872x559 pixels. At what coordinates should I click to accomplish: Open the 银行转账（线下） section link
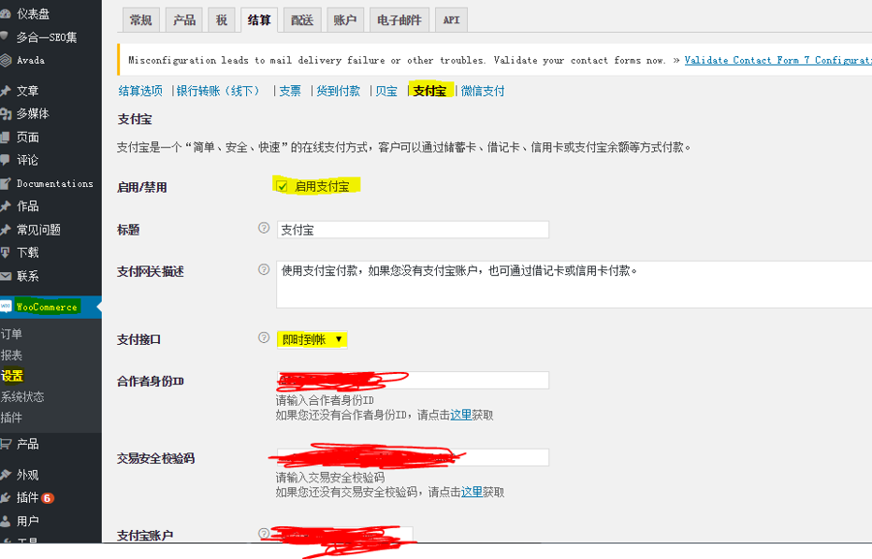(218, 91)
